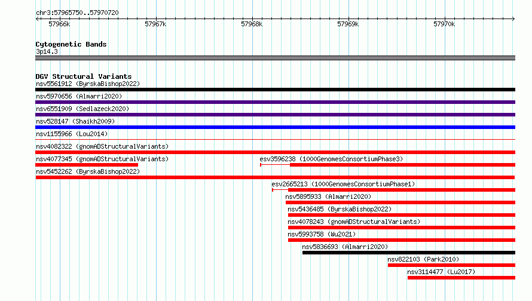Click the DGV Structural Variants track title

(x=84, y=76)
